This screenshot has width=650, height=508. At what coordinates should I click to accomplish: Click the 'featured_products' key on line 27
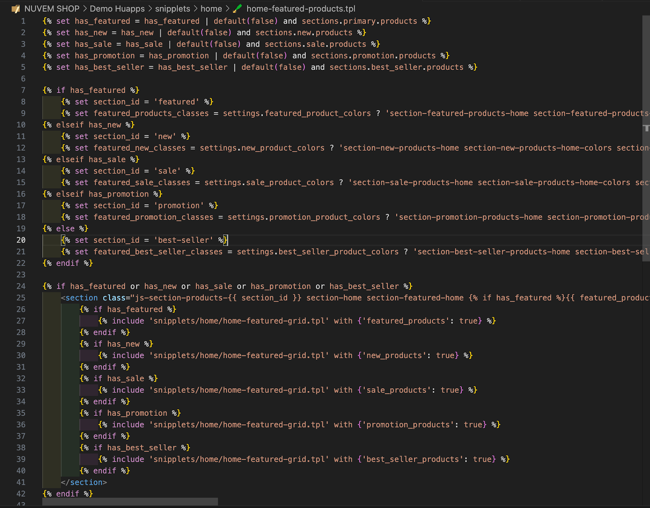(408, 321)
